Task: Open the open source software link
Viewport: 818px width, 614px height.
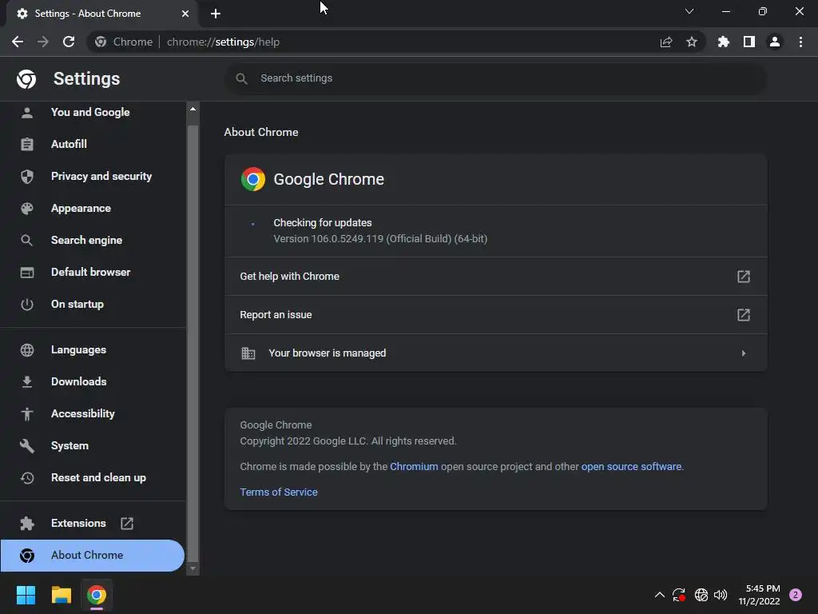Action: point(631,467)
